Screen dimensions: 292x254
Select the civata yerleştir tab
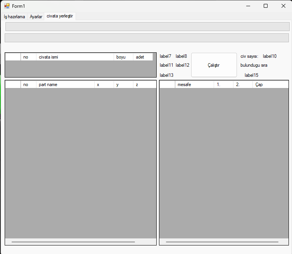pos(60,16)
